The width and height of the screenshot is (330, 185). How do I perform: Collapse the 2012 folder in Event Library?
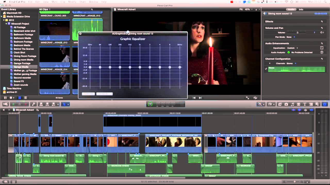(4, 20)
